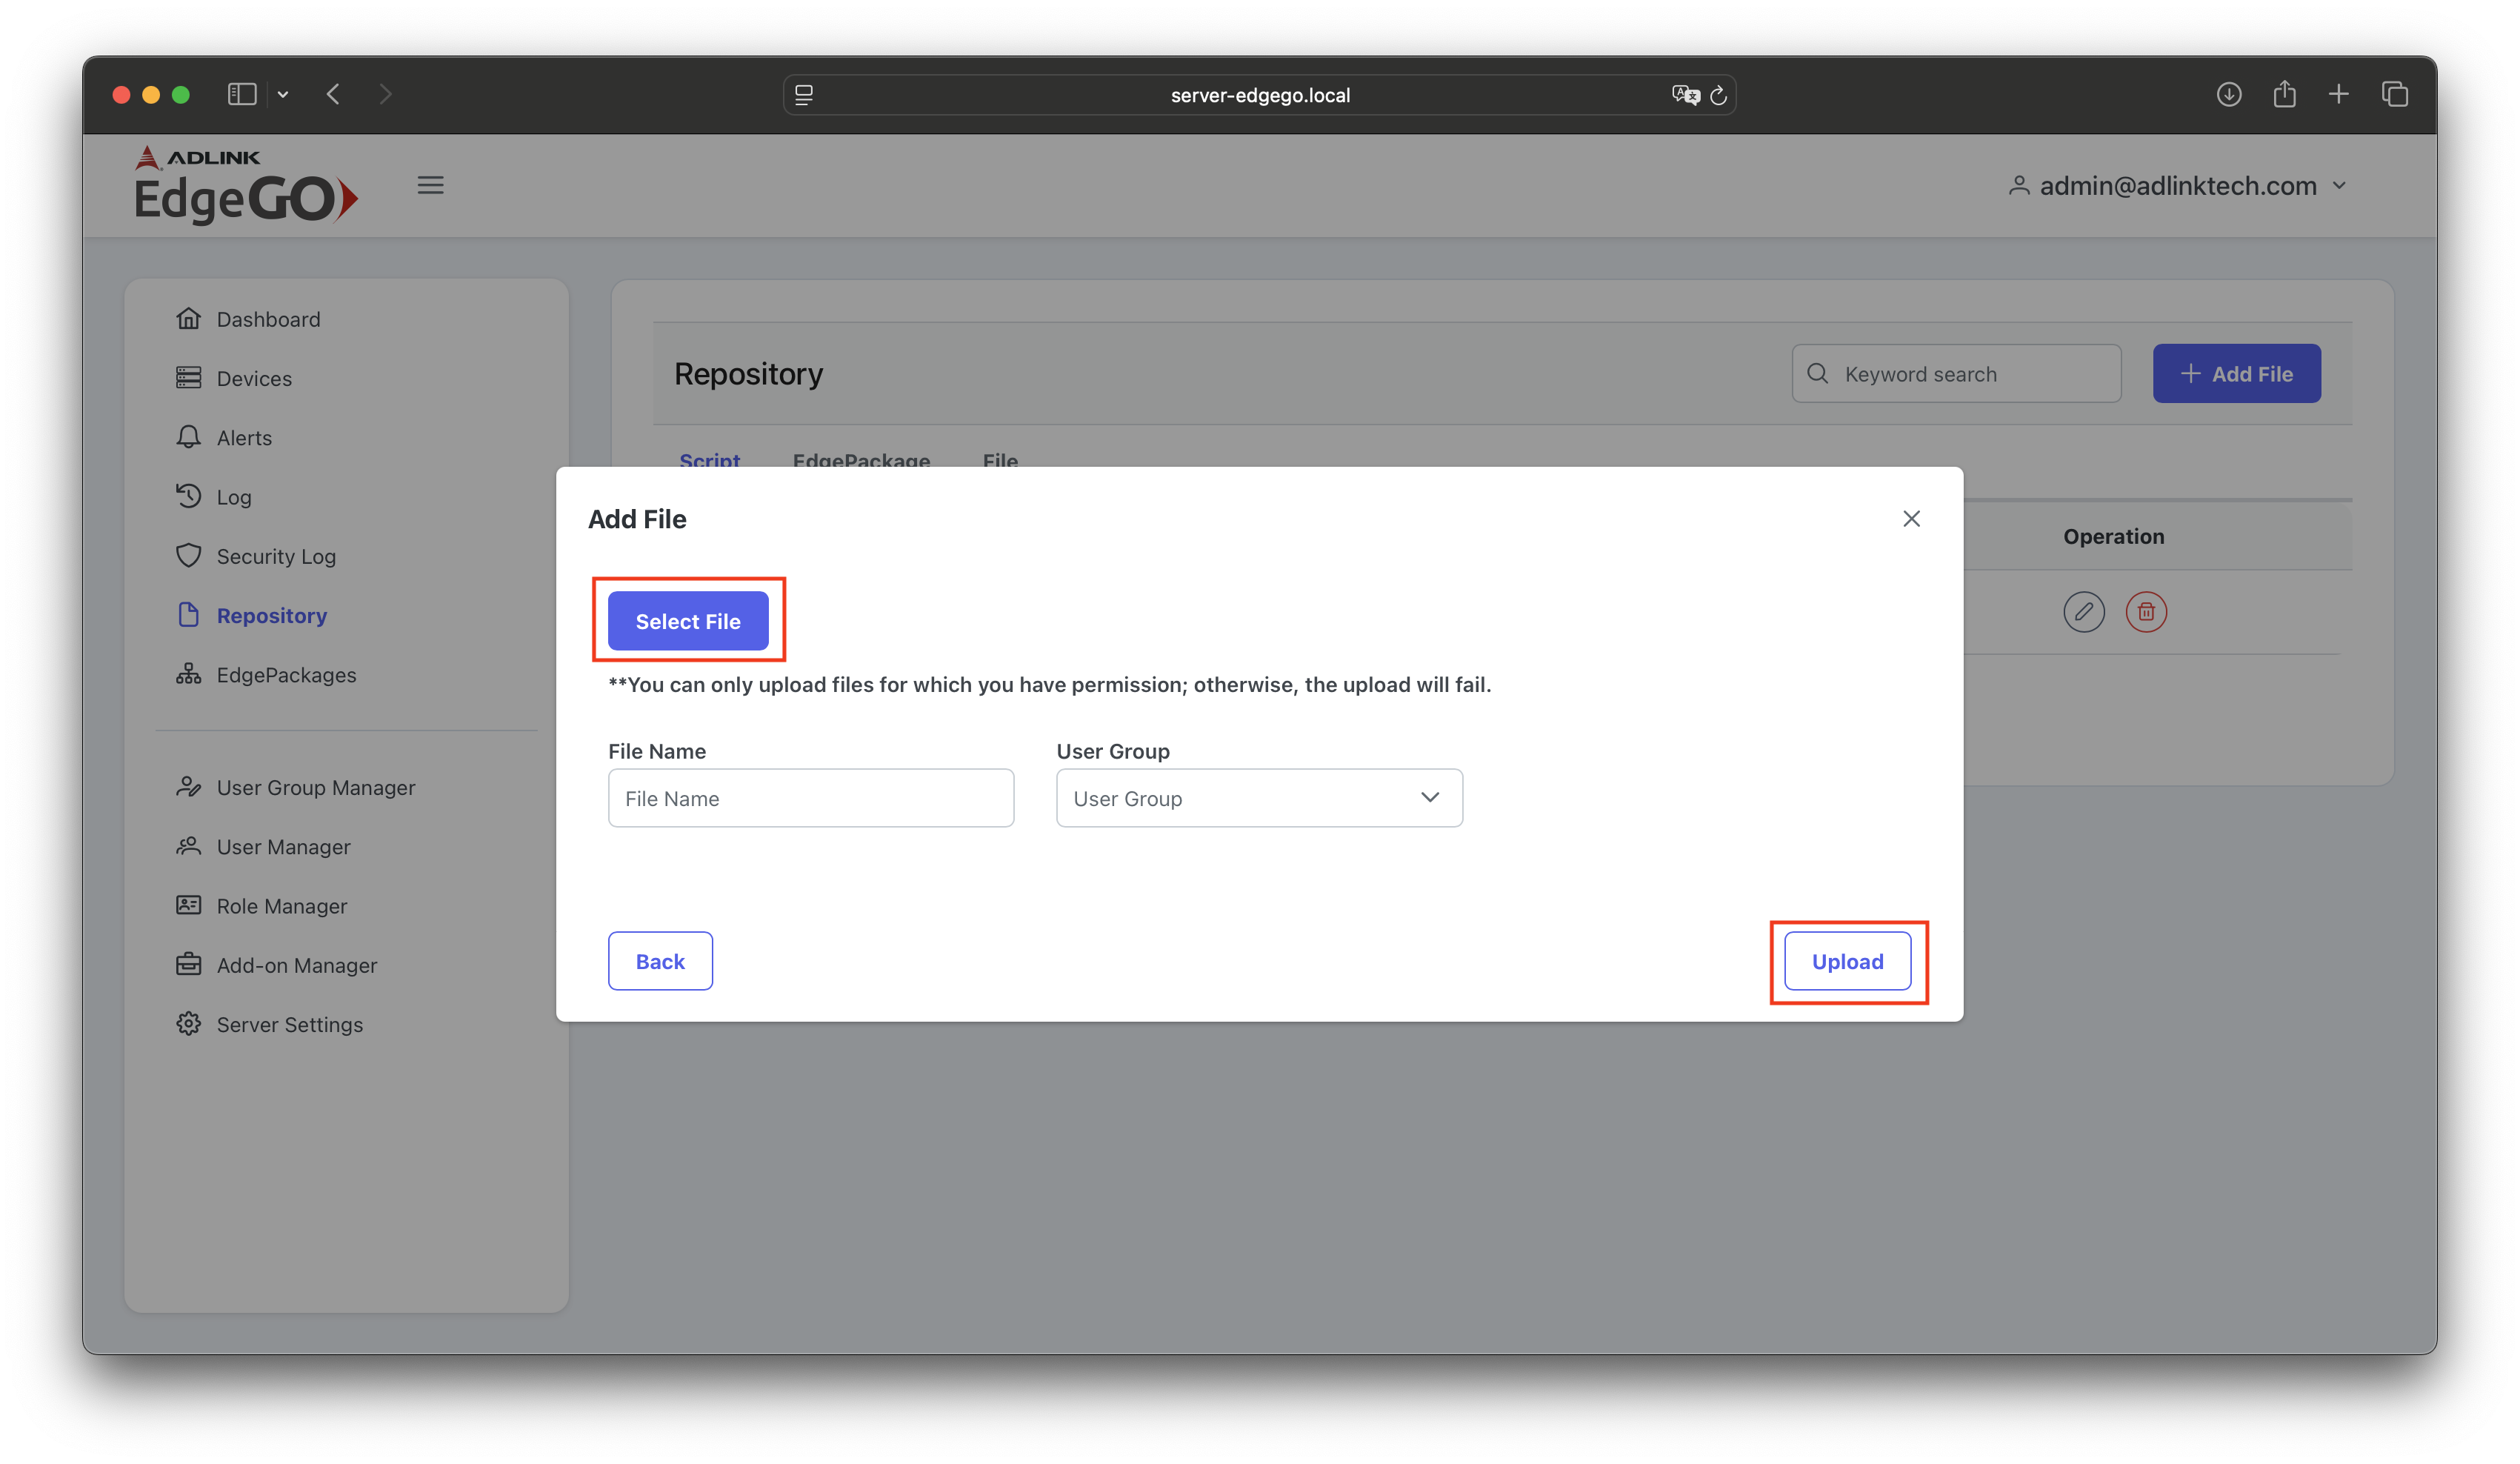The width and height of the screenshot is (2520, 1464).
Task: Close the Add File dialog
Action: coord(1911,519)
